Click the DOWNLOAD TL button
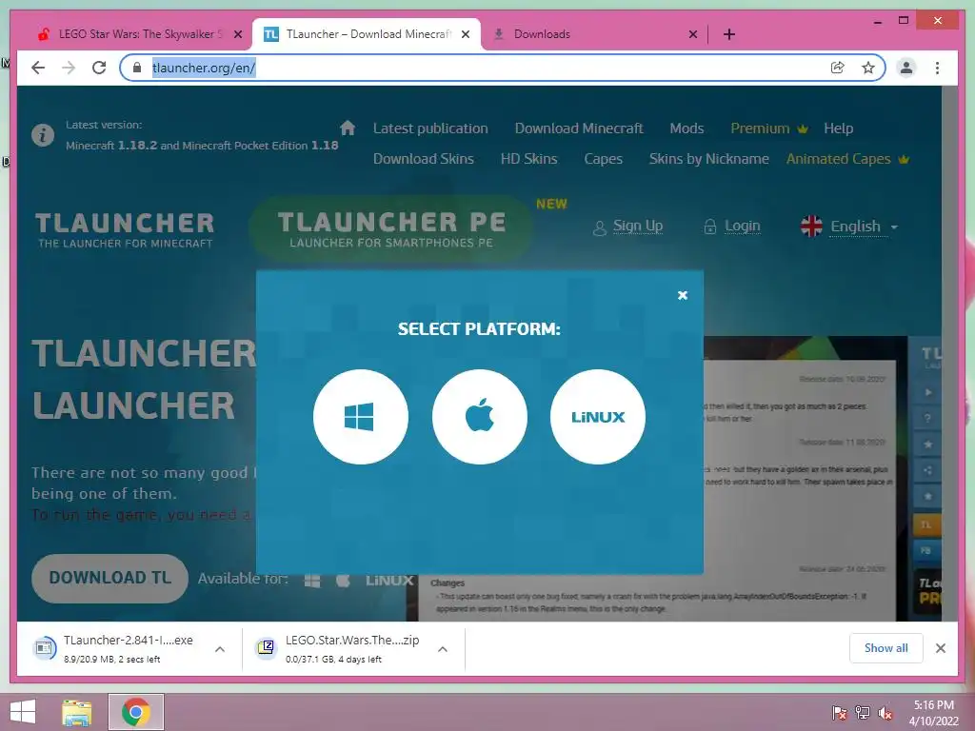Image resolution: width=975 pixels, height=731 pixels. [x=110, y=578]
